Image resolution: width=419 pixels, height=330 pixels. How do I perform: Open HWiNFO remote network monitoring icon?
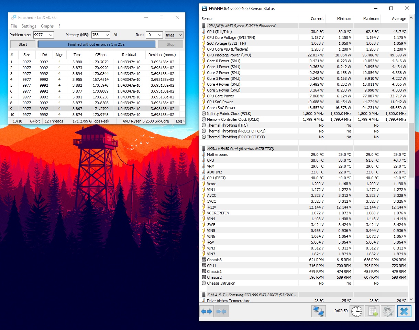319,311
